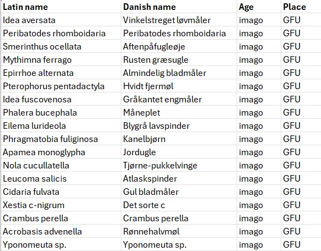Select the Vinkelstreget løvmåler cell

click(179, 20)
